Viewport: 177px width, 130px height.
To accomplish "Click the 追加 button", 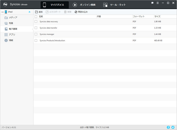I will coord(39,12).
